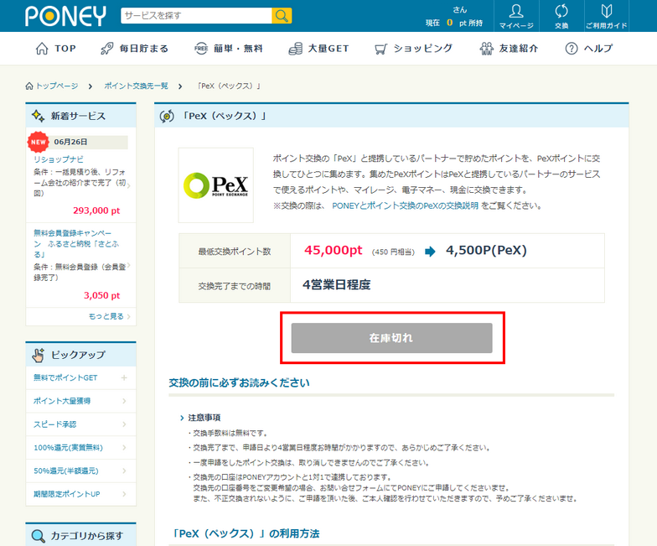Open 期間限定ポイントUP pickup item
Screen dimensions: 657x546
(x=80, y=494)
